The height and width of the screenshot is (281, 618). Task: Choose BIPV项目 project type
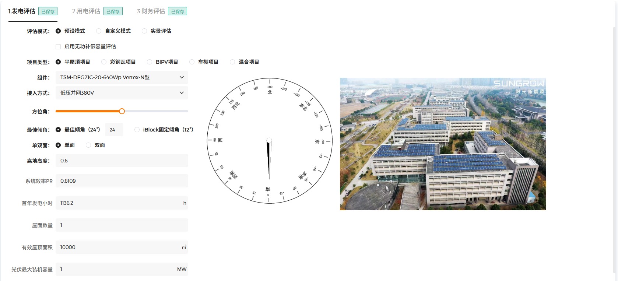click(150, 62)
